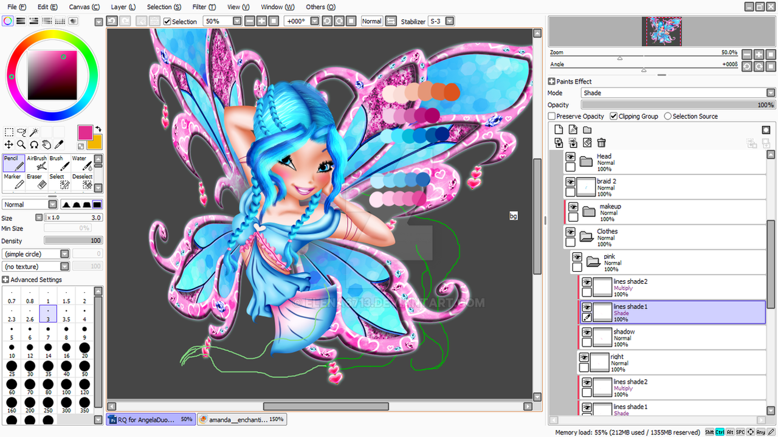Screen dimensions: 778x437
Task: Create a new layer folder
Action: coord(587,129)
